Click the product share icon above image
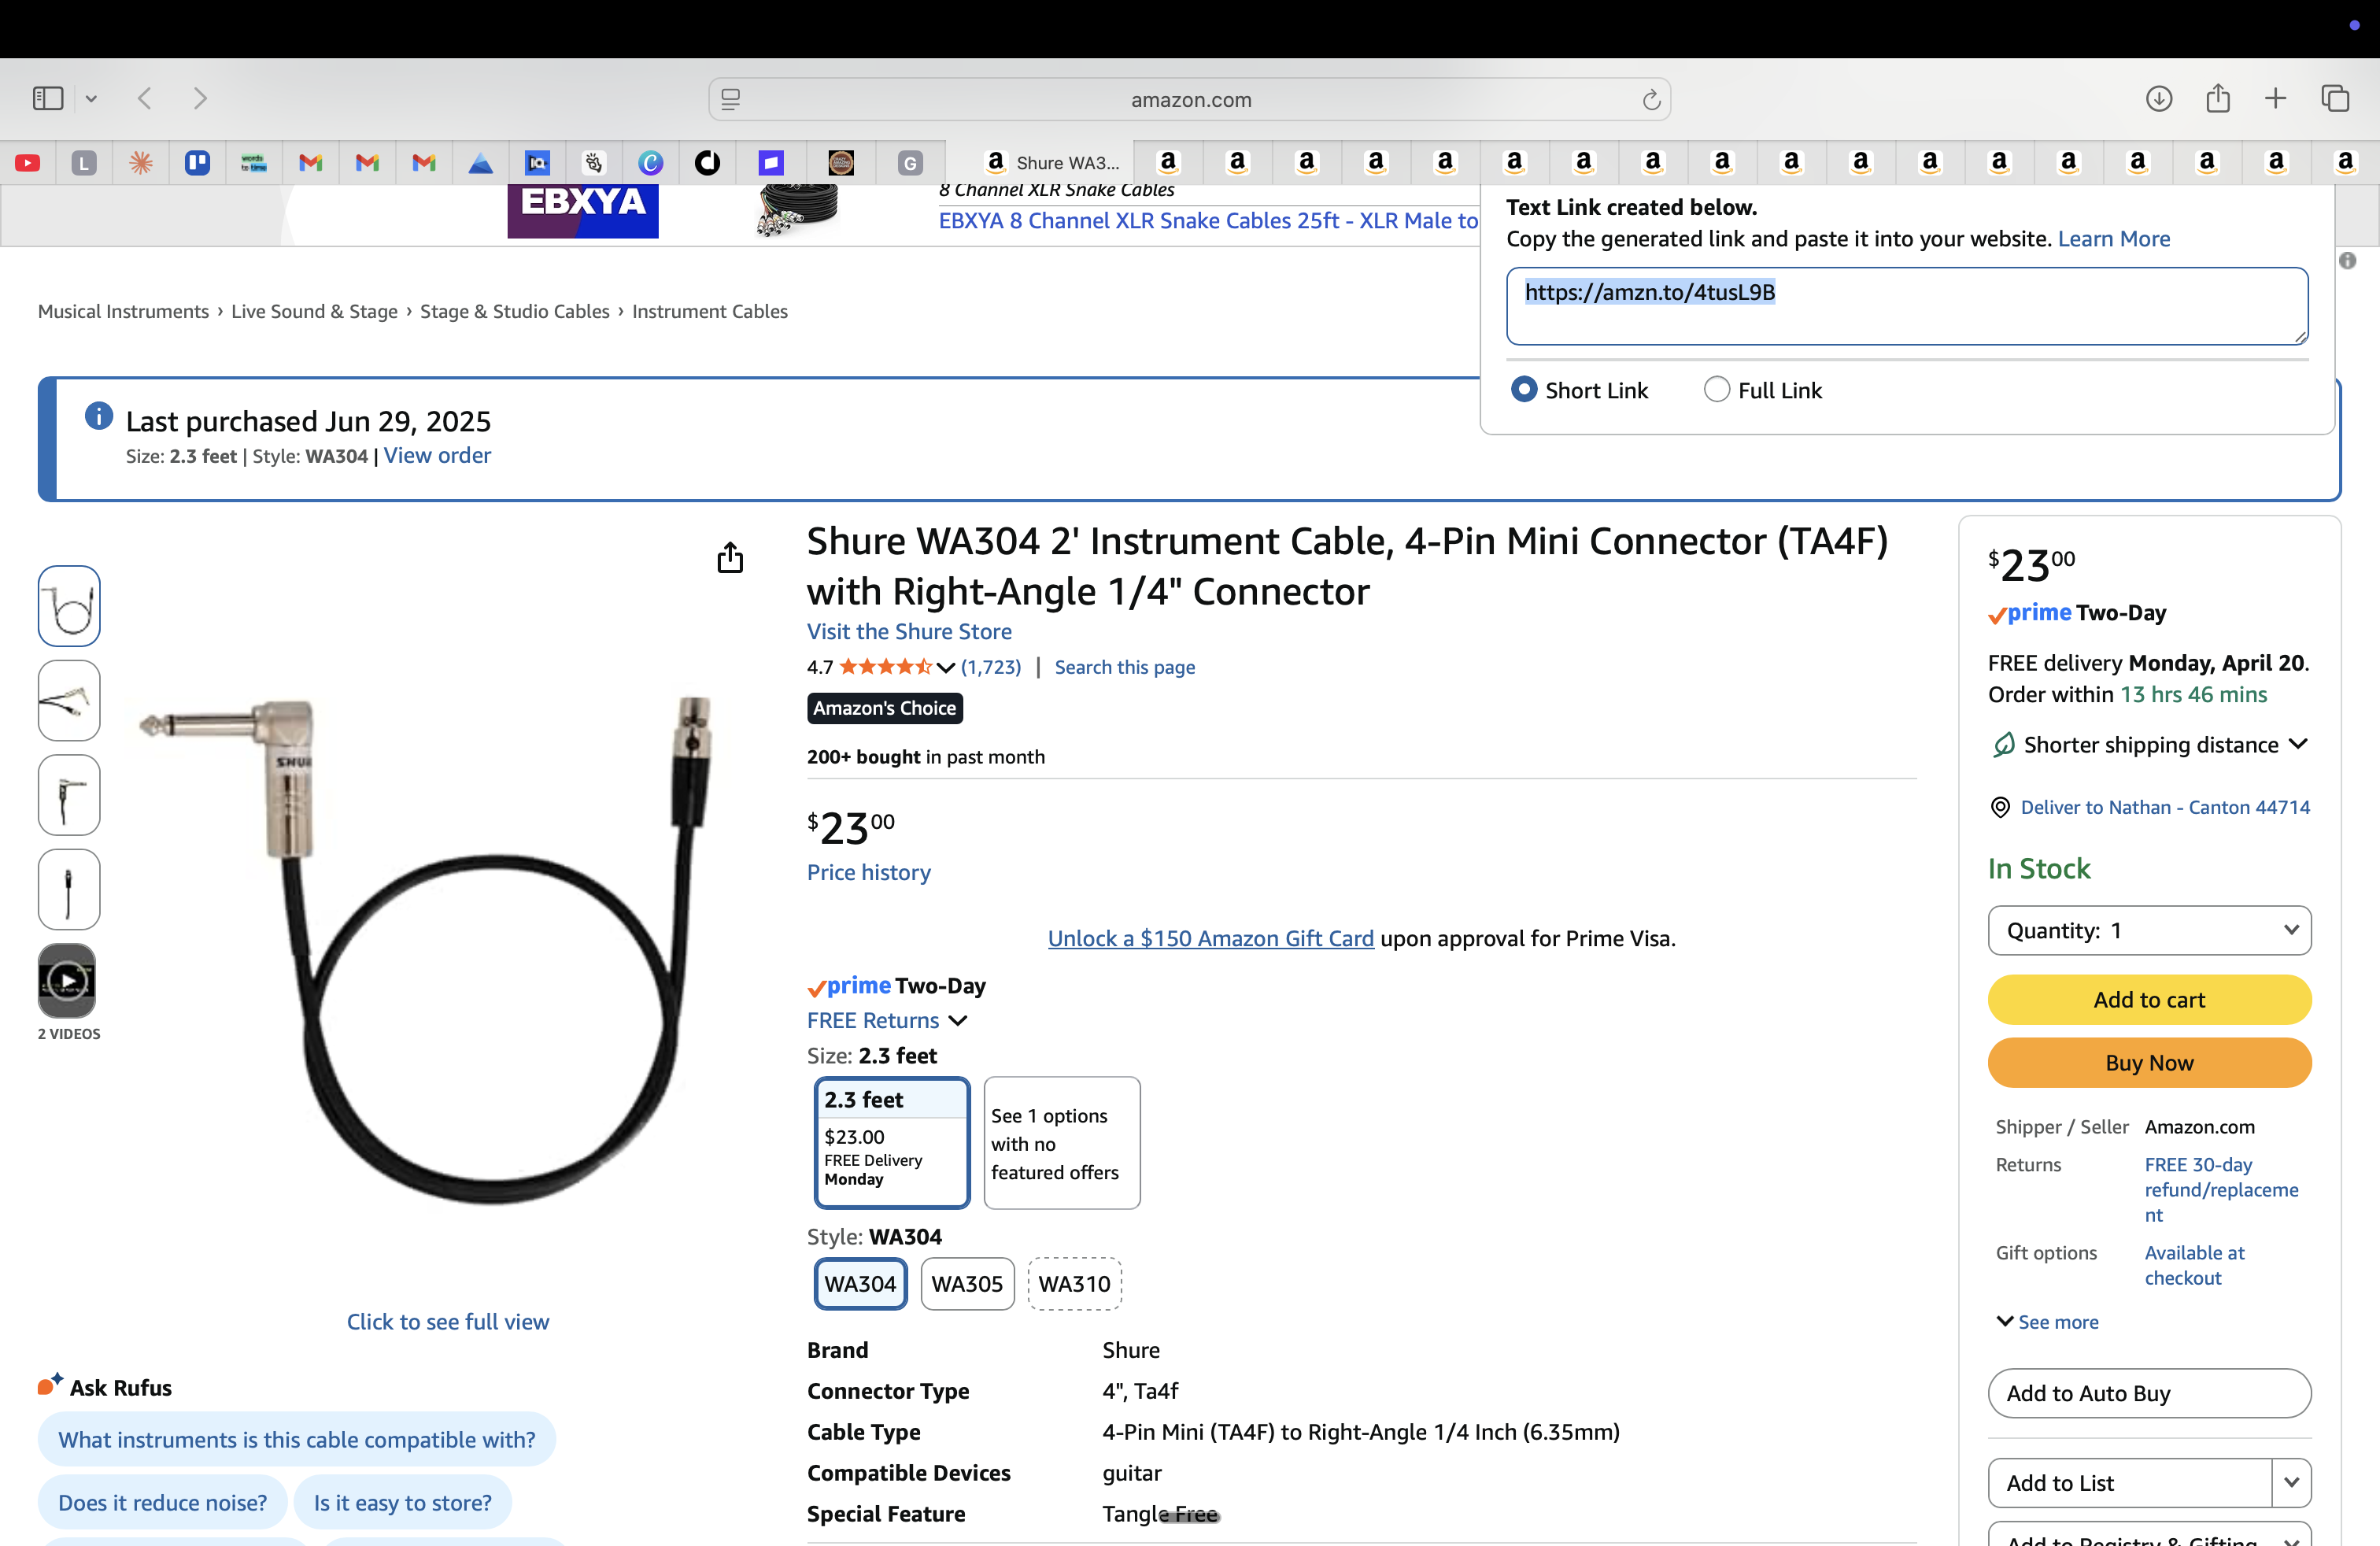 tap(730, 557)
